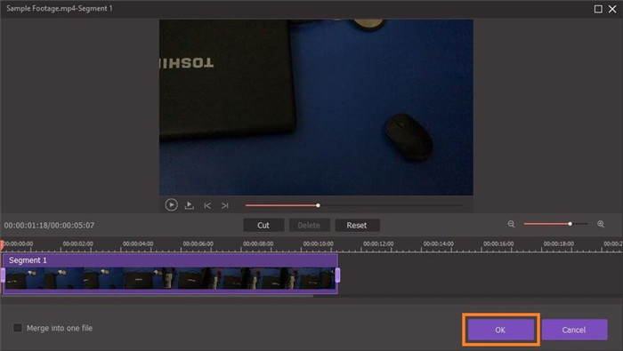Confirm with the OK button

pyautogui.click(x=500, y=330)
